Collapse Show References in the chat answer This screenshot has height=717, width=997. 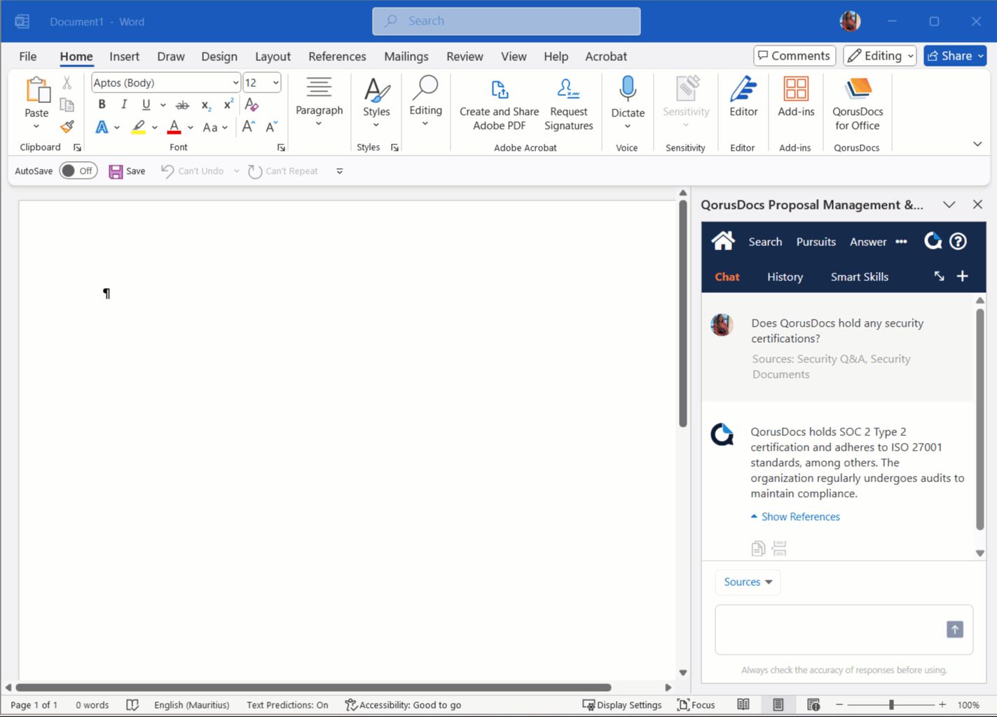pyautogui.click(x=795, y=517)
